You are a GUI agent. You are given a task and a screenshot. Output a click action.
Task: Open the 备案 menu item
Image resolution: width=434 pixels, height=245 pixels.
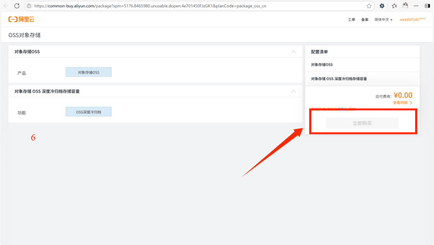365,19
